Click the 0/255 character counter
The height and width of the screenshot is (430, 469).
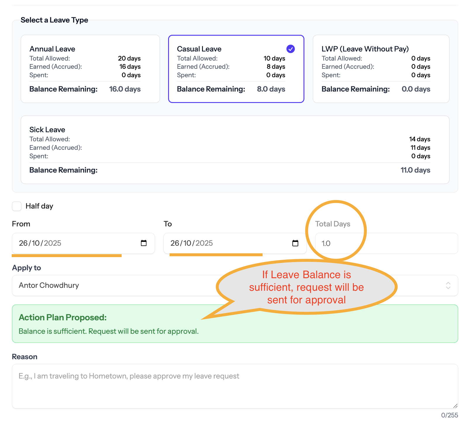(x=449, y=415)
